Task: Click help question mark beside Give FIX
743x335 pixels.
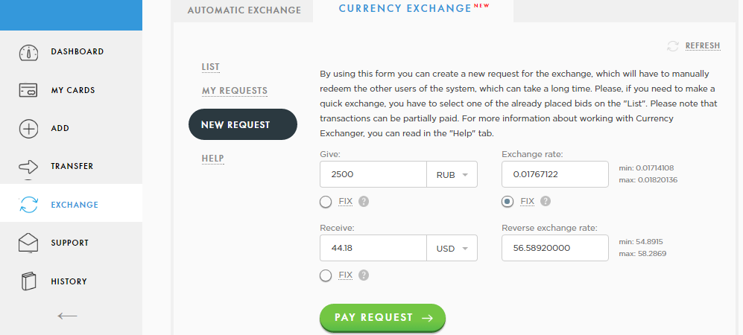Action: coord(364,202)
